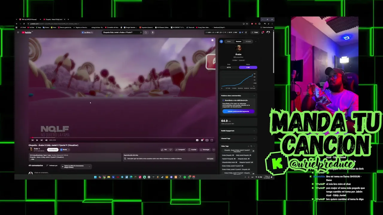The width and height of the screenshot is (383, 215).
Task: Click the Yyuriel P Chupetia tag
Action: (229, 159)
